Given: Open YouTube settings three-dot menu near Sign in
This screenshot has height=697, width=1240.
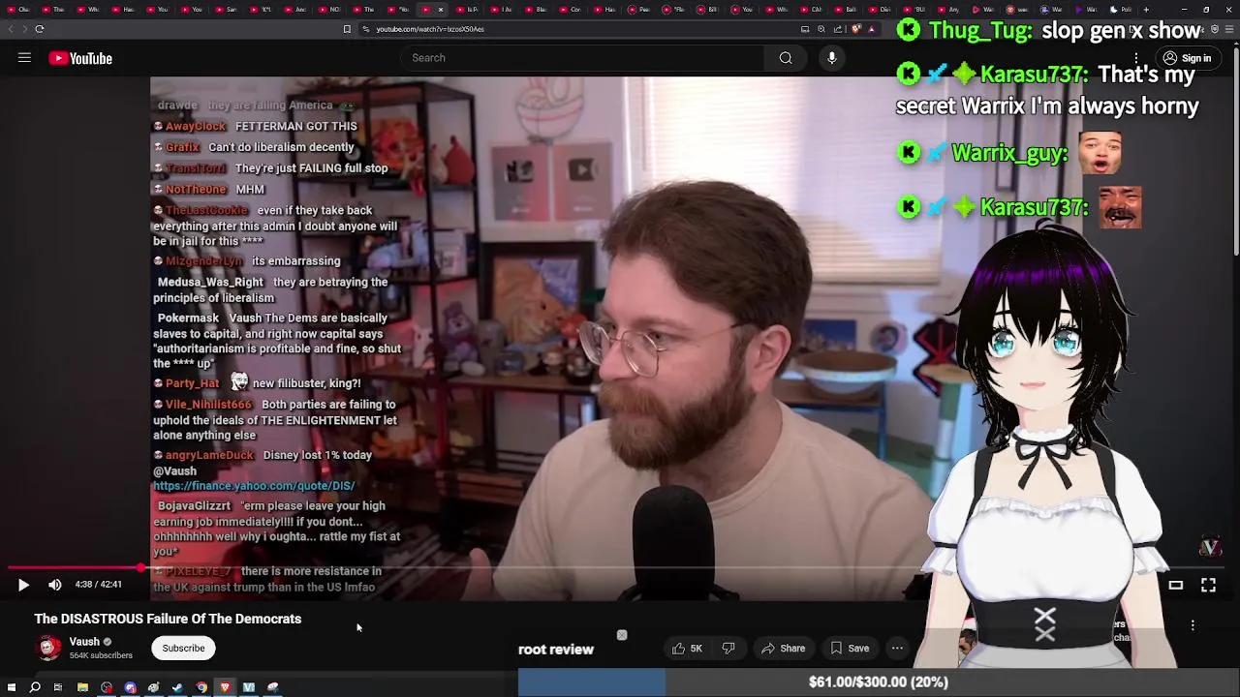Looking at the screenshot, I should point(1136,58).
